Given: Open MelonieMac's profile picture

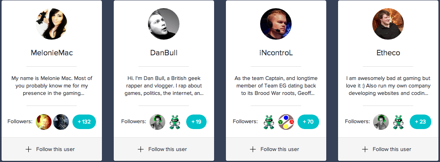Looking at the screenshot, I should (51, 24).
